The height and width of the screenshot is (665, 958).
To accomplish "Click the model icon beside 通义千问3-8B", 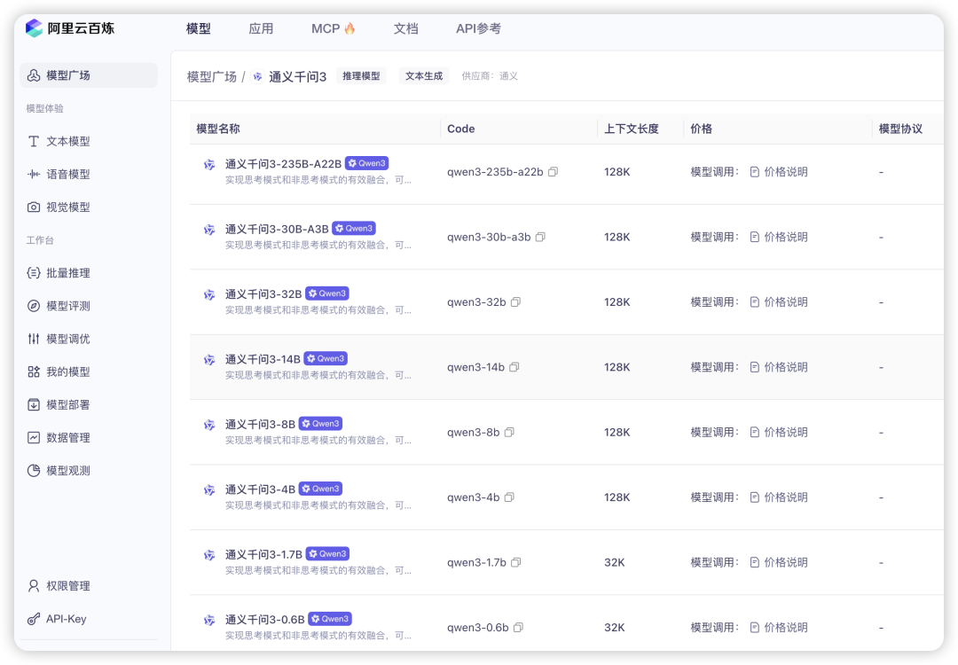I will [209, 425].
